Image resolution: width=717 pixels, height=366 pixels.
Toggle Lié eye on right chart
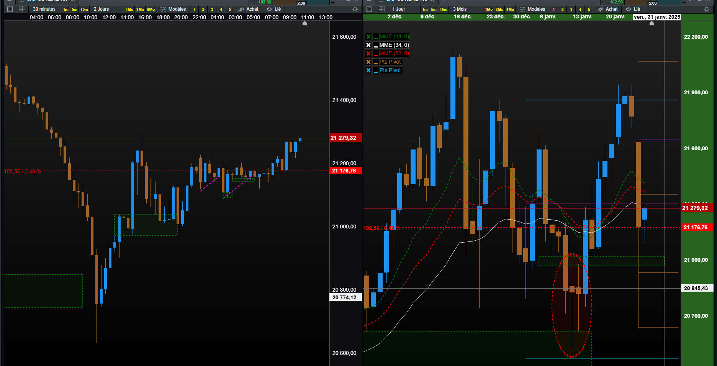click(x=629, y=9)
